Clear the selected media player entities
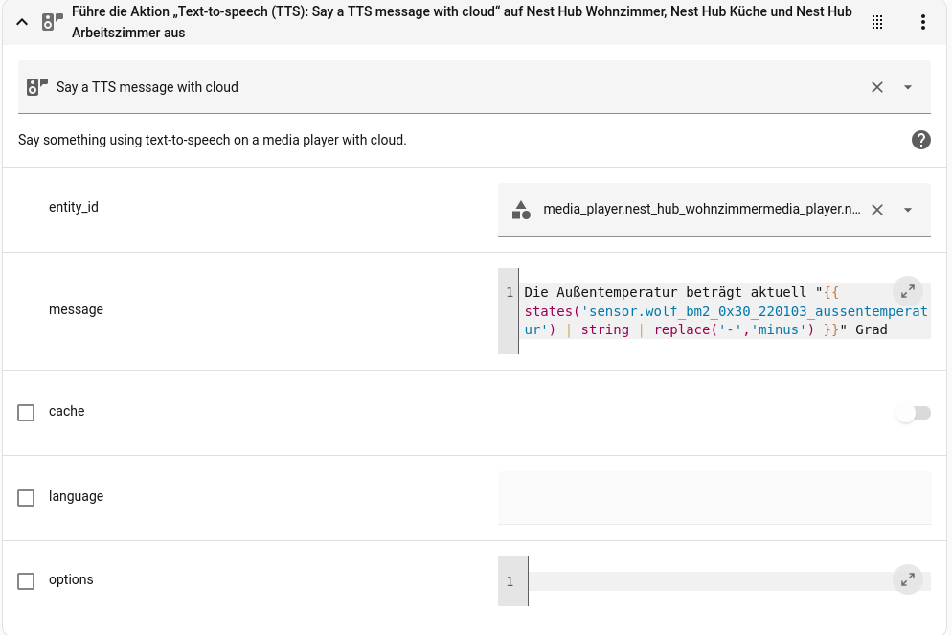Viewport: 952px width, 635px height. [877, 210]
